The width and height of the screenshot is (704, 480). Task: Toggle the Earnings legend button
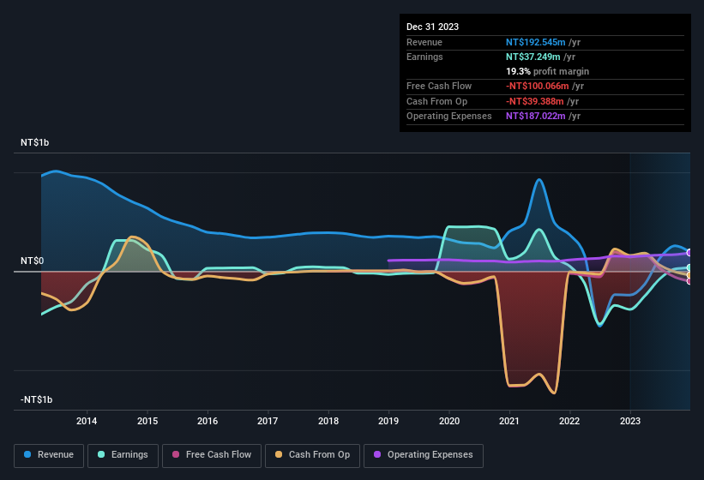pos(123,455)
